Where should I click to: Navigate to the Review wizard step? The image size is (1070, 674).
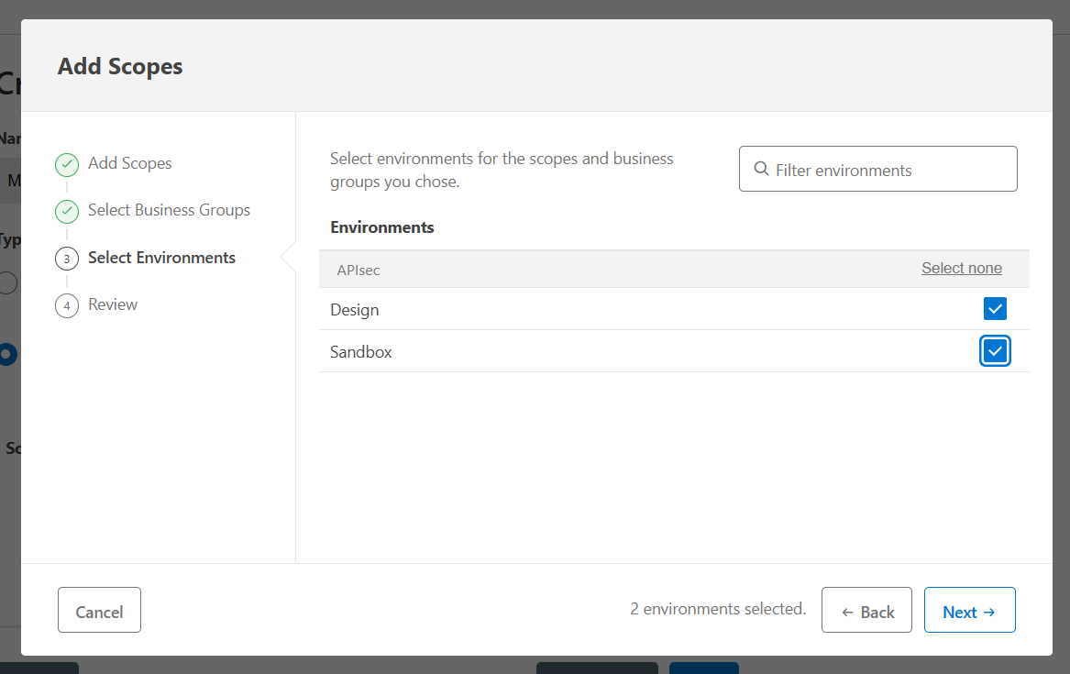coord(113,304)
